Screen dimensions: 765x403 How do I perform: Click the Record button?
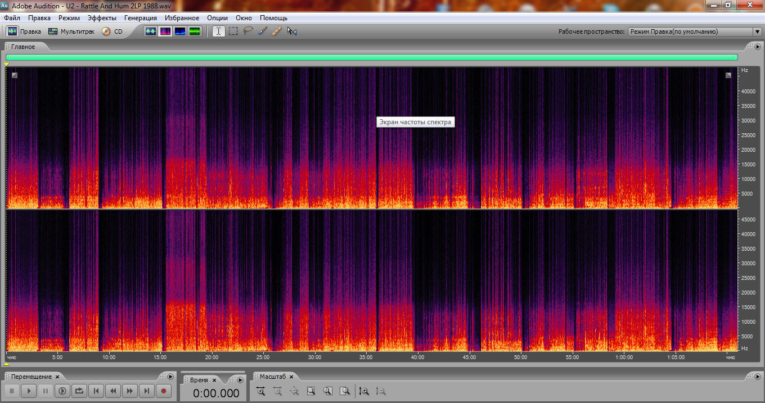[164, 390]
